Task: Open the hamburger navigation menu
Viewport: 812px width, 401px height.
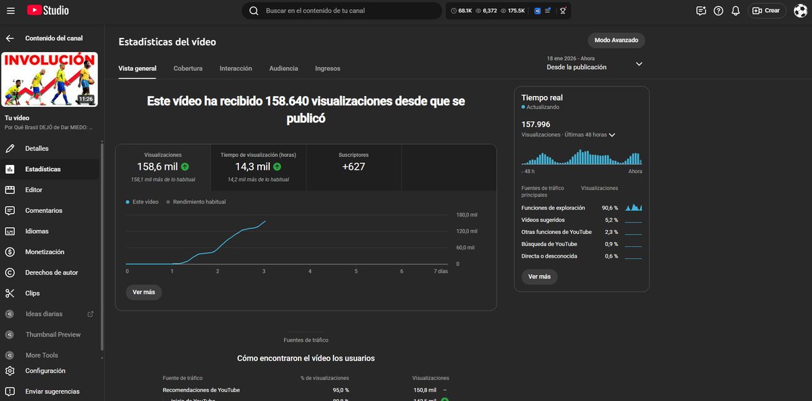Action: tap(11, 11)
